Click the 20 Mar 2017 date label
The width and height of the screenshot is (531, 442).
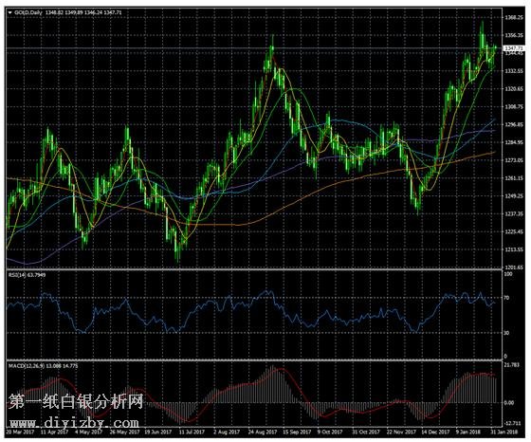click(20, 433)
